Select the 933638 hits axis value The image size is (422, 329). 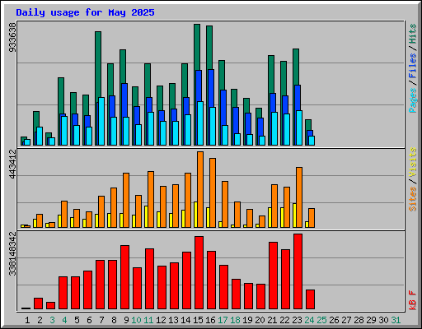(x=12, y=37)
